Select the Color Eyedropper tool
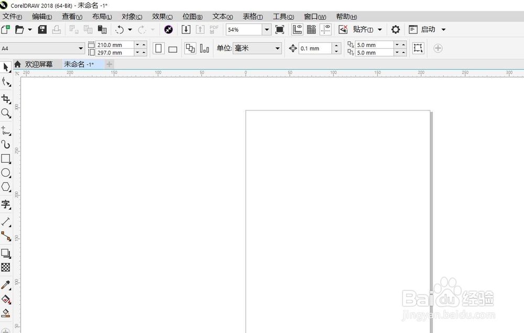524x333 pixels. (6, 285)
